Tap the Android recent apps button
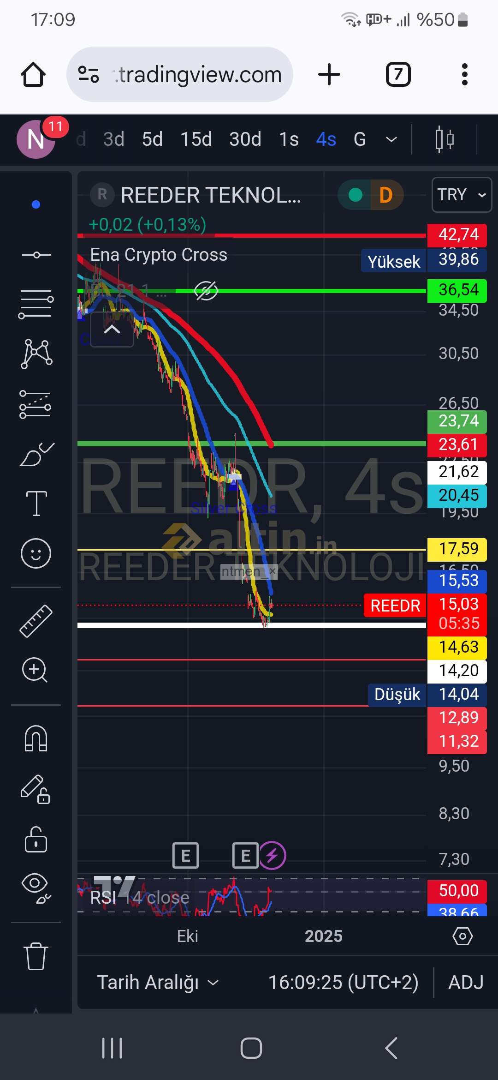 click(x=112, y=1048)
